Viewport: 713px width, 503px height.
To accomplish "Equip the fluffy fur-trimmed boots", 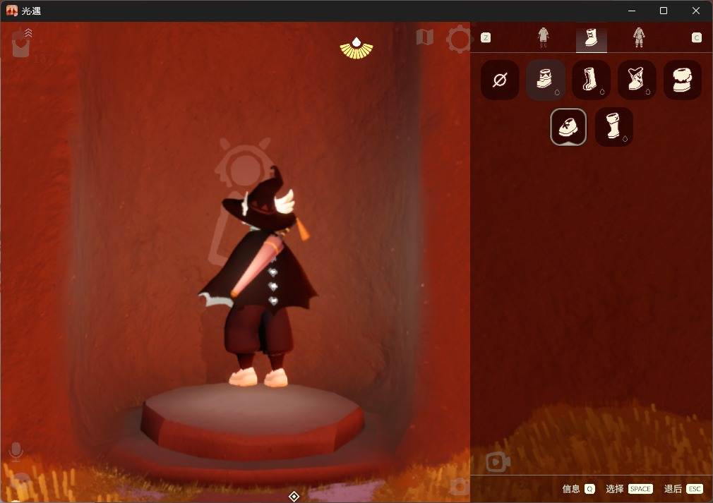I will click(x=682, y=80).
